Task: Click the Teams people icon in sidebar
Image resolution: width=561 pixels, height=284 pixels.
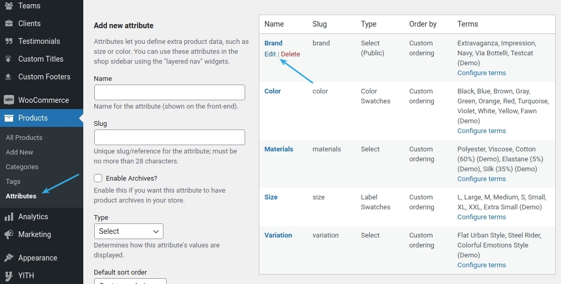Action: [9, 6]
